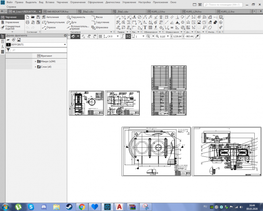Toggle the grid display button
This screenshot has height=211, width=263.
click(x=100, y=36)
